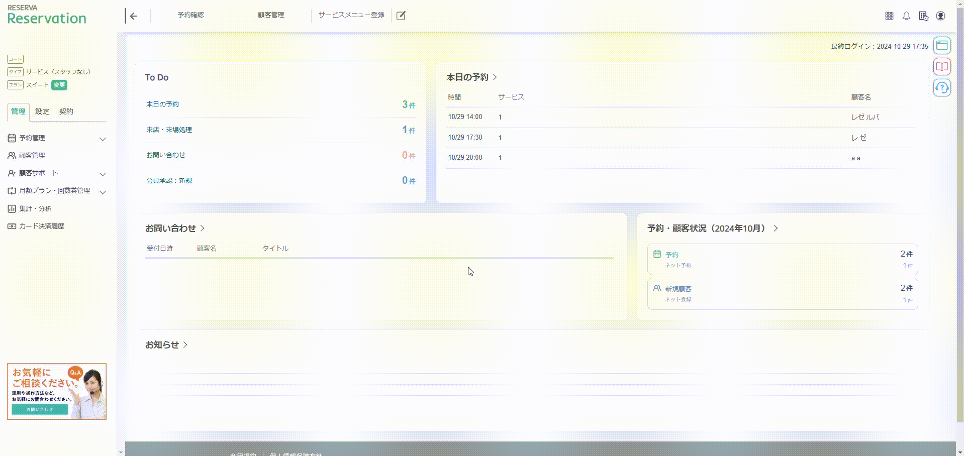
Task: Click the edit shortcut menu pencil icon
Action: click(x=401, y=16)
